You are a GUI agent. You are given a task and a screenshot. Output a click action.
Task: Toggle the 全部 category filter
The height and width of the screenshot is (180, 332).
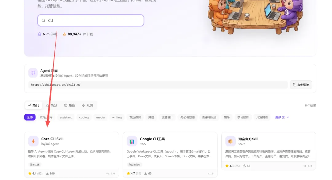pyautogui.click(x=30, y=117)
